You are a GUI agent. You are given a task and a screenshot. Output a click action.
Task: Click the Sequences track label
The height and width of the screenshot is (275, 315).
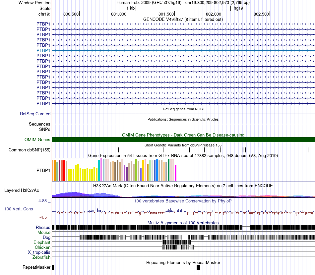tap(39, 124)
